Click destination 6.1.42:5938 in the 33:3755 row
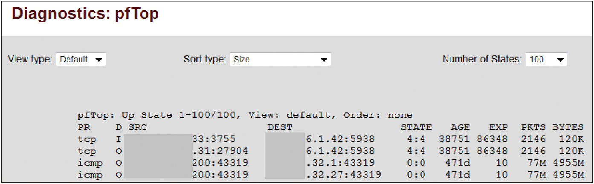 [x=340, y=139]
